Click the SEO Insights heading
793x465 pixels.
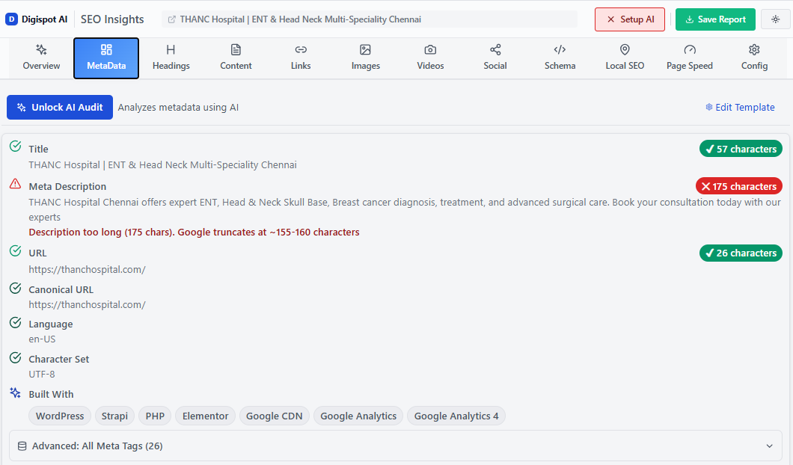(x=112, y=19)
